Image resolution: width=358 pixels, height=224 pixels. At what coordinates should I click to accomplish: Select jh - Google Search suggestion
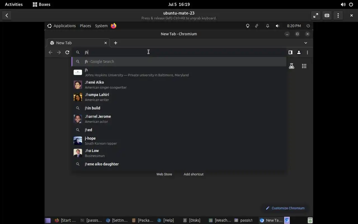tap(179, 62)
